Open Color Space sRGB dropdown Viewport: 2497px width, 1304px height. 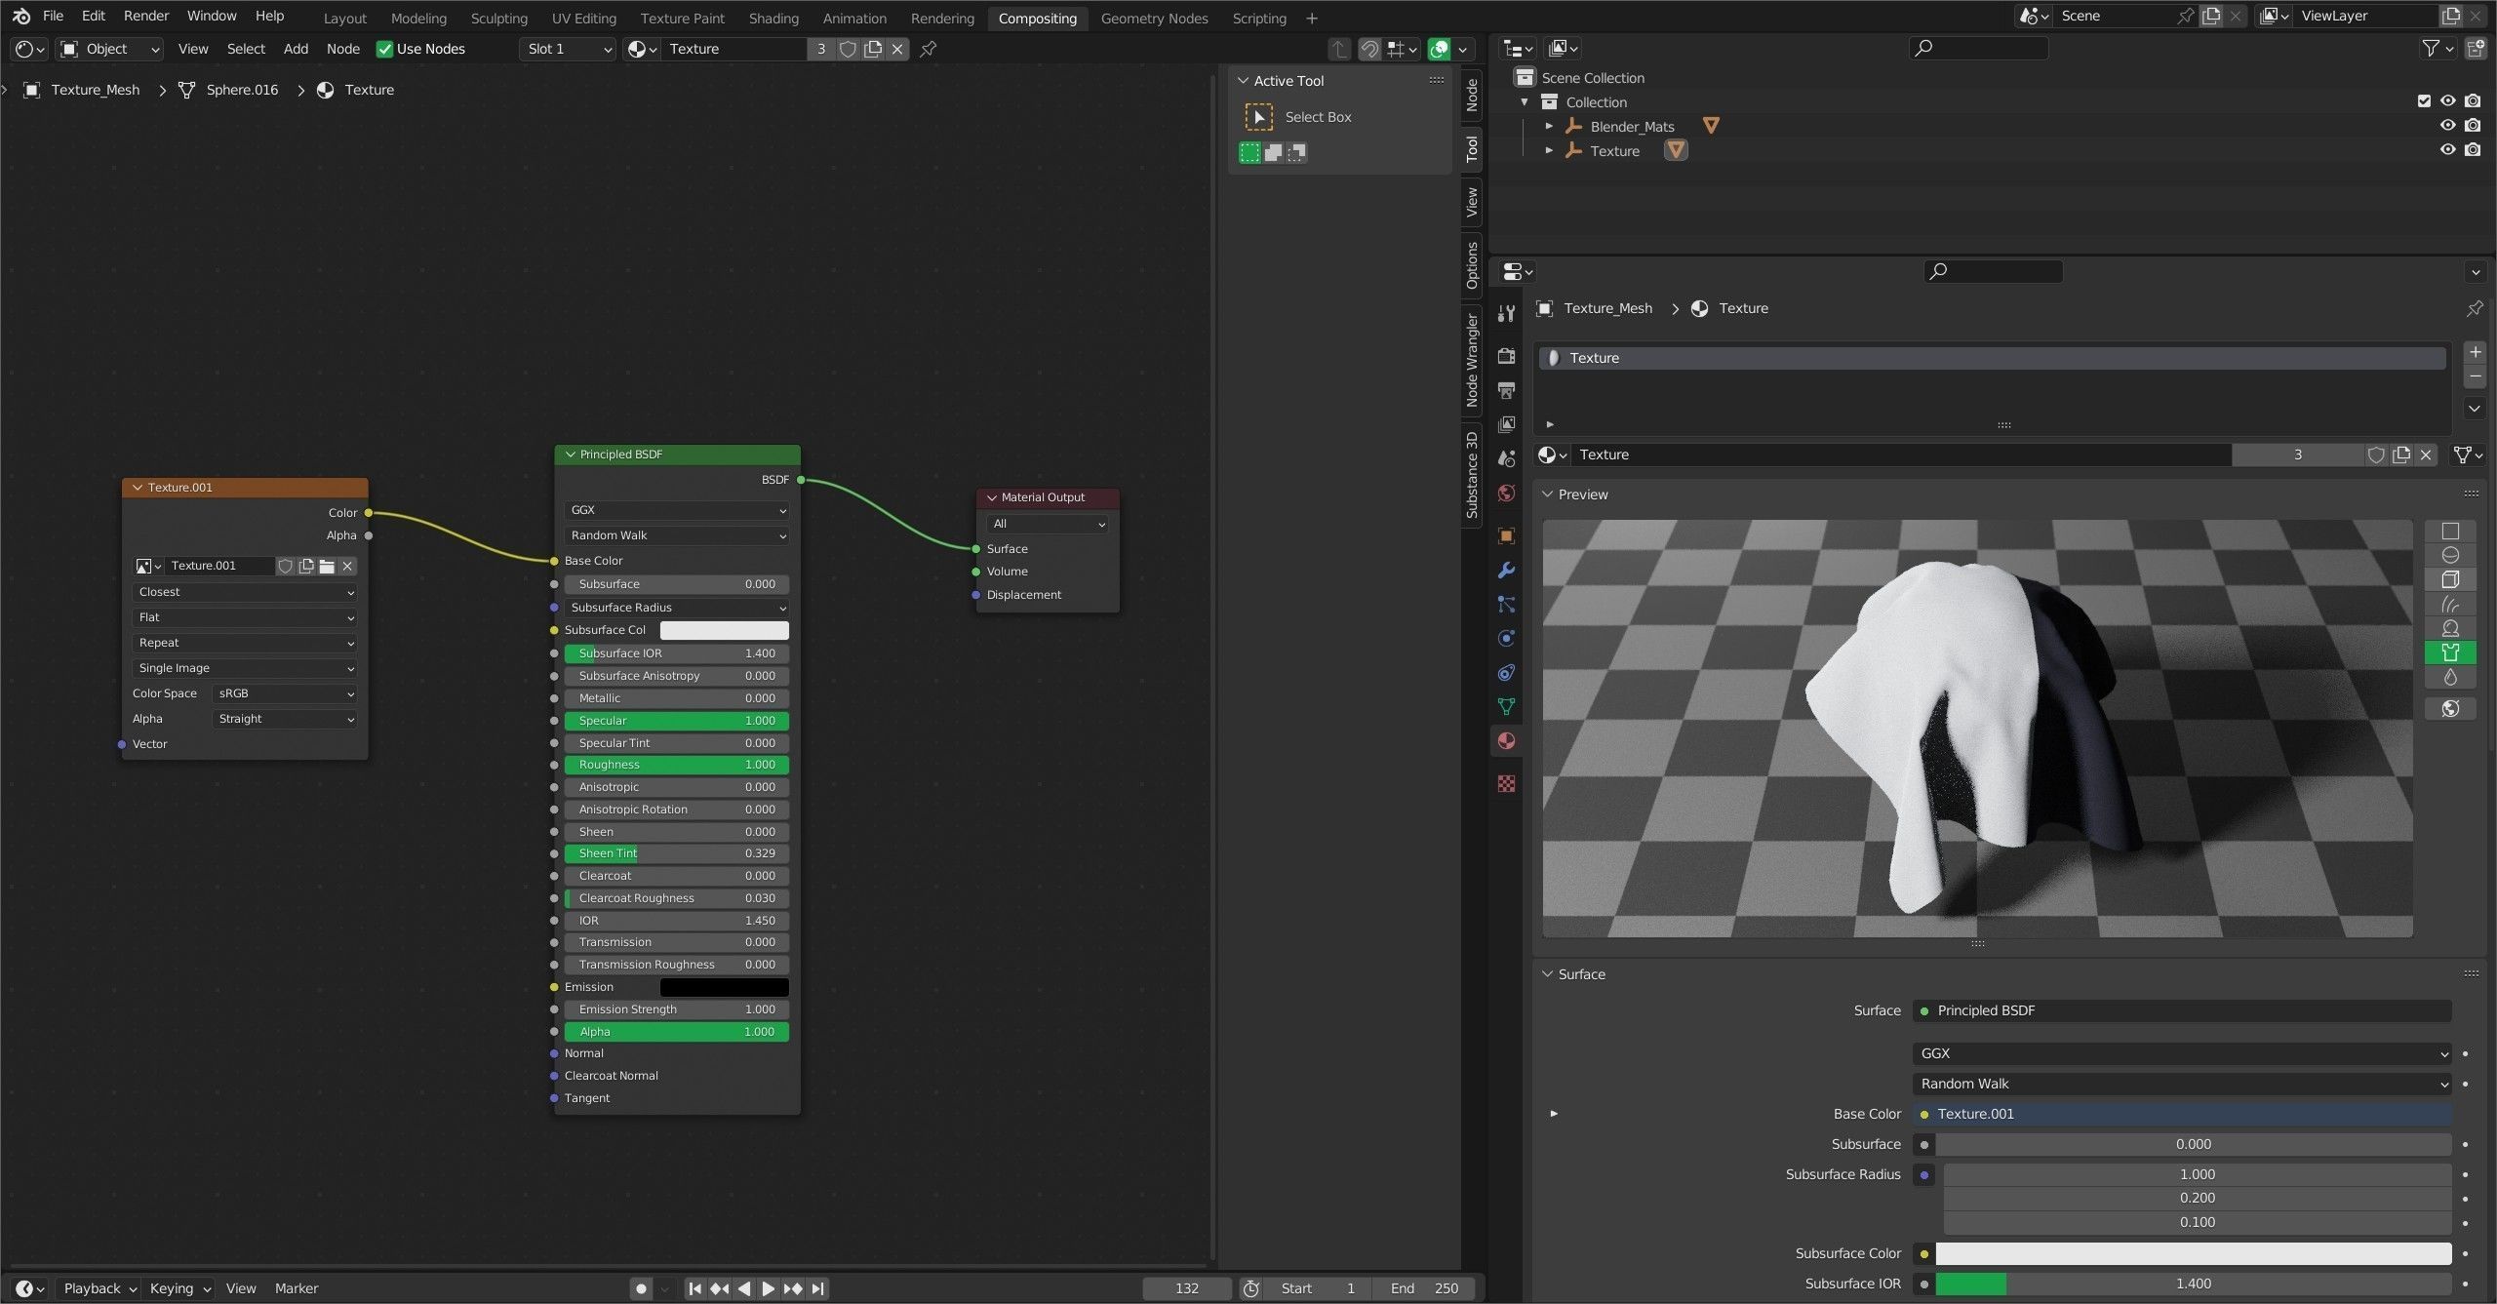tap(285, 693)
